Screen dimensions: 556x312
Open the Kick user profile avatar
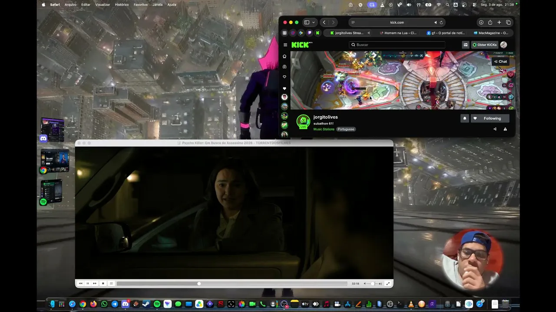(503, 45)
